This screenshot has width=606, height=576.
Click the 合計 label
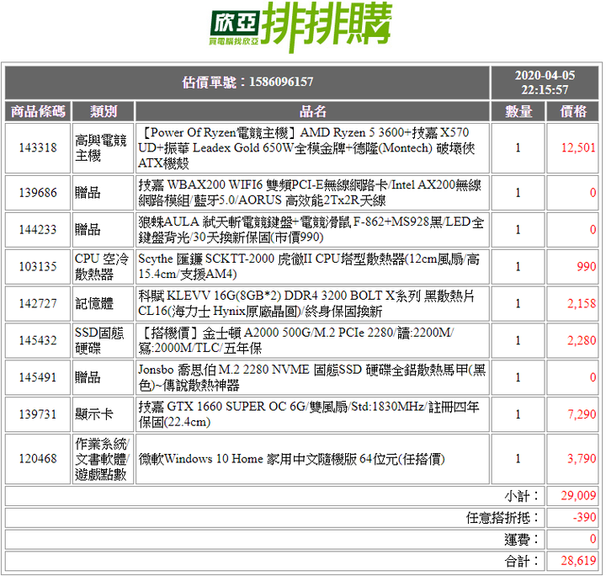pos(522,561)
